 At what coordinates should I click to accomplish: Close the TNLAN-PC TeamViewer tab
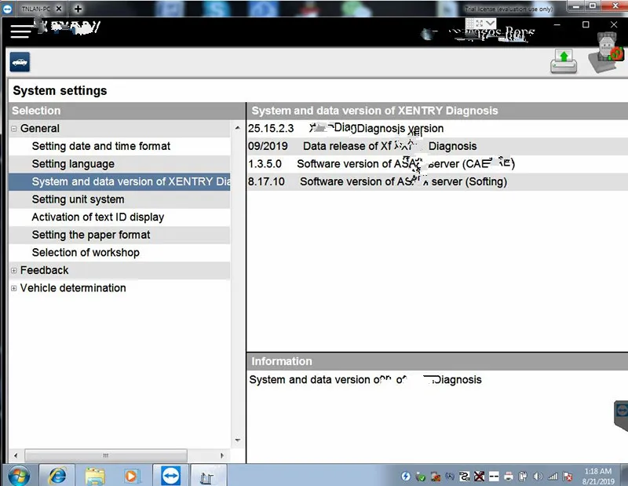pos(58,9)
